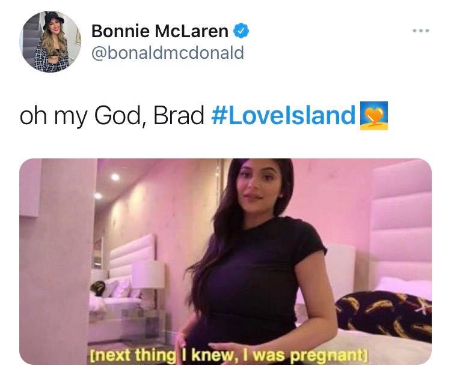The width and height of the screenshot is (451, 387).
Task: Click the blue verified badge
Action: click(241, 31)
